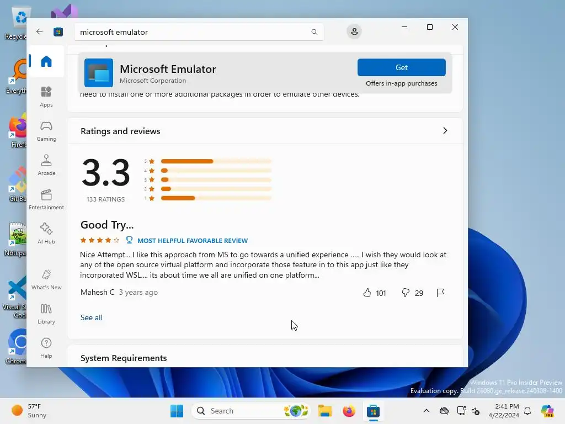This screenshot has height=424, width=565.
Task: Open the Home section in sidebar
Action: [x=46, y=61]
